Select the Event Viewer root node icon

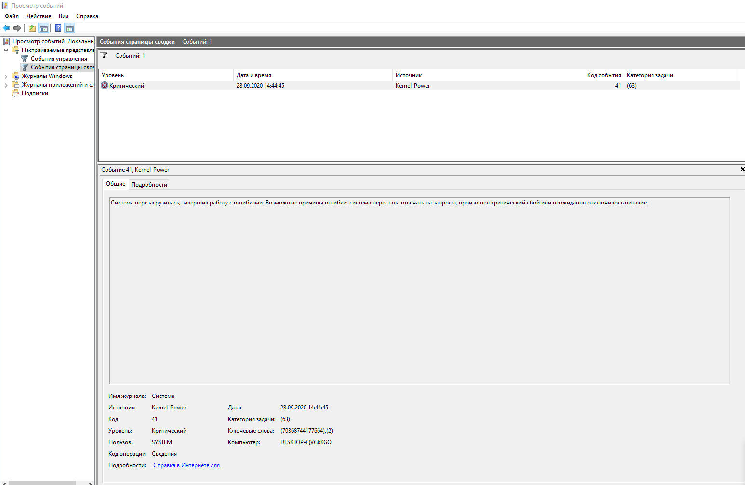pos(6,41)
